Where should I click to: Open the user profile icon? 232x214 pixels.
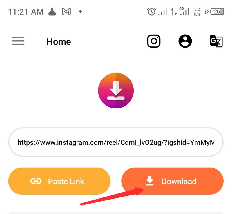pos(185,41)
